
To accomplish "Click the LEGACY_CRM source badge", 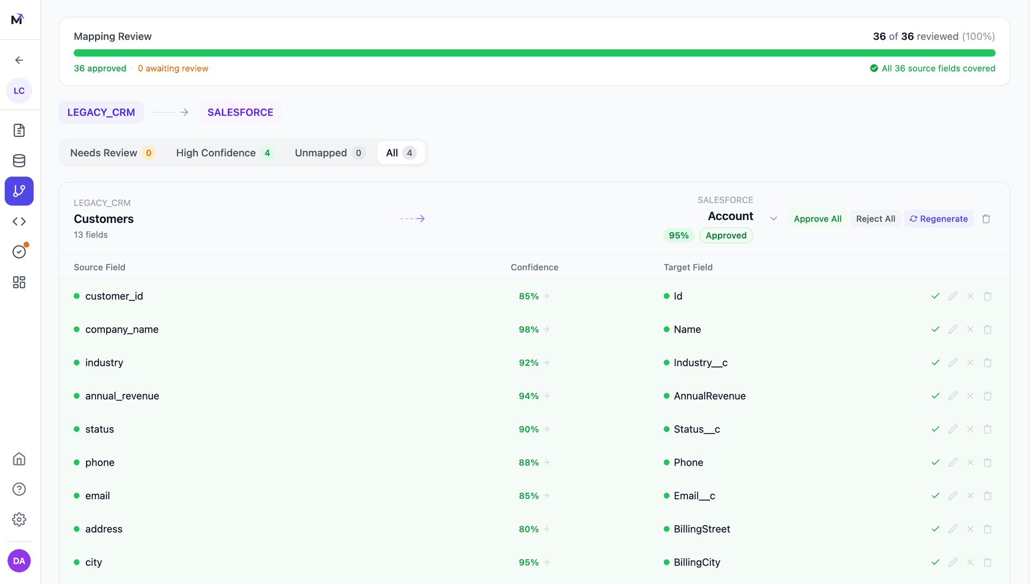I will click(101, 112).
